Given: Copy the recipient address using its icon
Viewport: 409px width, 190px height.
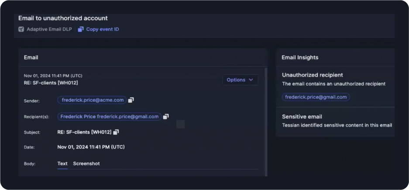Looking at the screenshot, I should (166, 117).
